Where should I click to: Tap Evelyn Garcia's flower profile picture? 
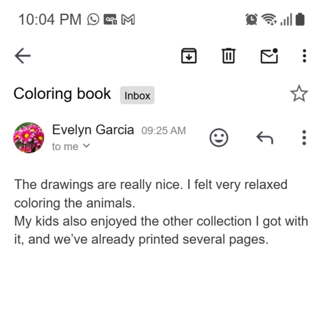click(29, 138)
